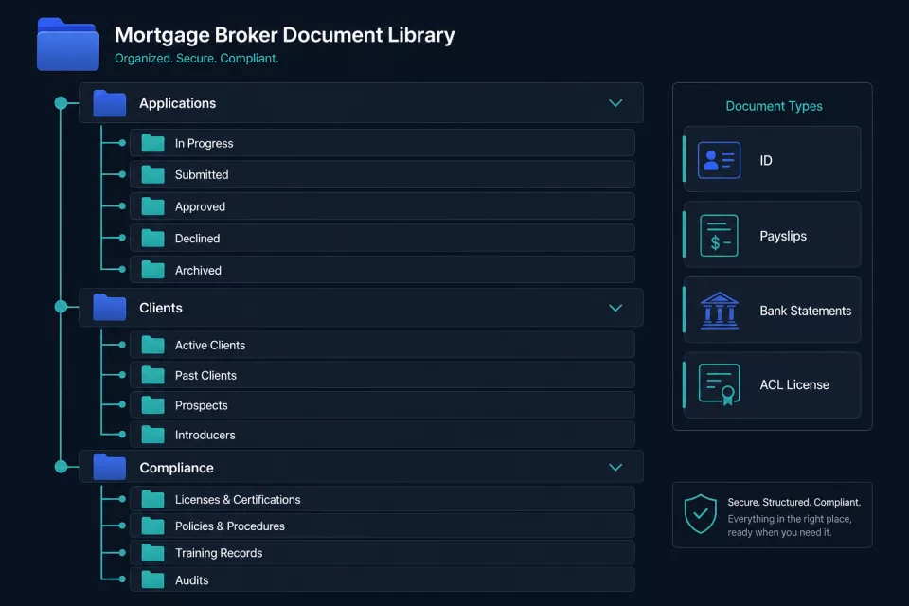The image size is (909, 606).
Task: Click the Mortgage Broker Document Library title
Action: (x=285, y=35)
